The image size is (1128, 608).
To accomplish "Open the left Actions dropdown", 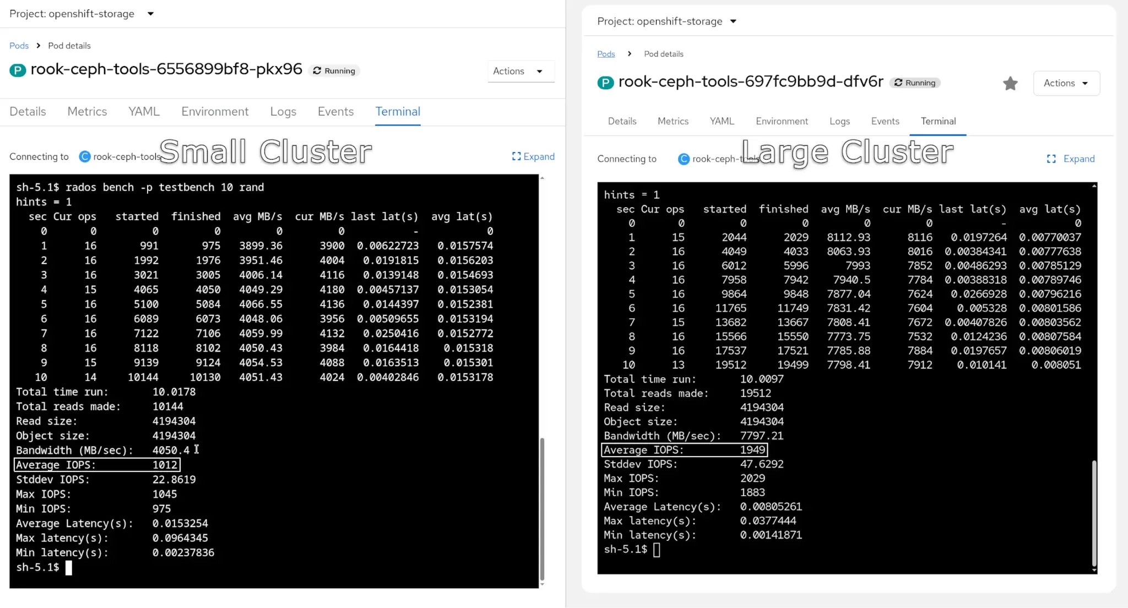I will pyautogui.click(x=520, y=71).
